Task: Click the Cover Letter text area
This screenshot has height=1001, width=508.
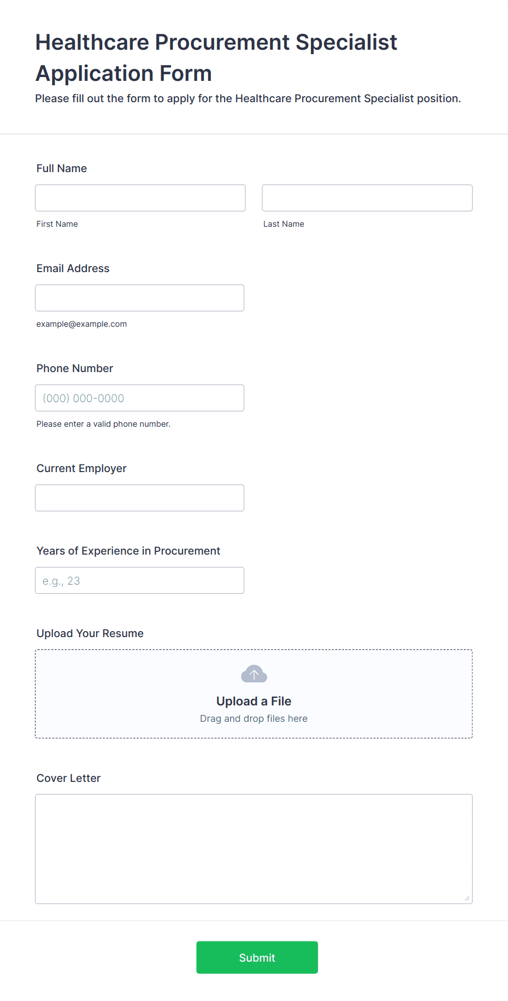Action: (254, 849)
